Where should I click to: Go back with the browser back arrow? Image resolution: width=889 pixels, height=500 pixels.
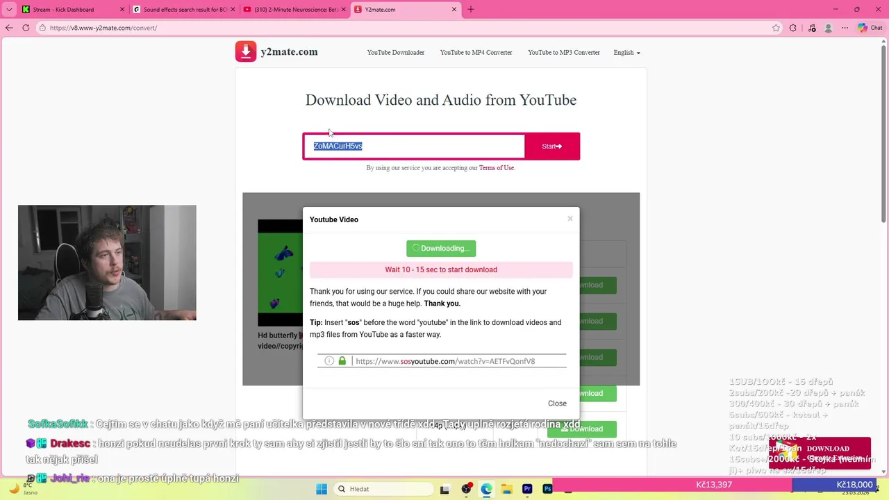click(x=9, y=28)
